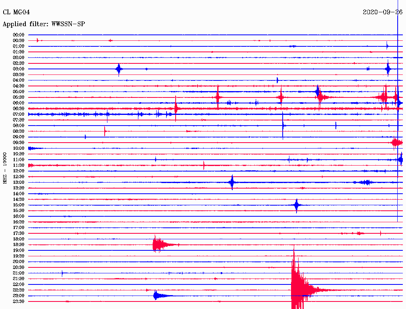This screenshot has height=309, width=406.
Task: Select the 17:30 time label
Action: tap(19, 233)
